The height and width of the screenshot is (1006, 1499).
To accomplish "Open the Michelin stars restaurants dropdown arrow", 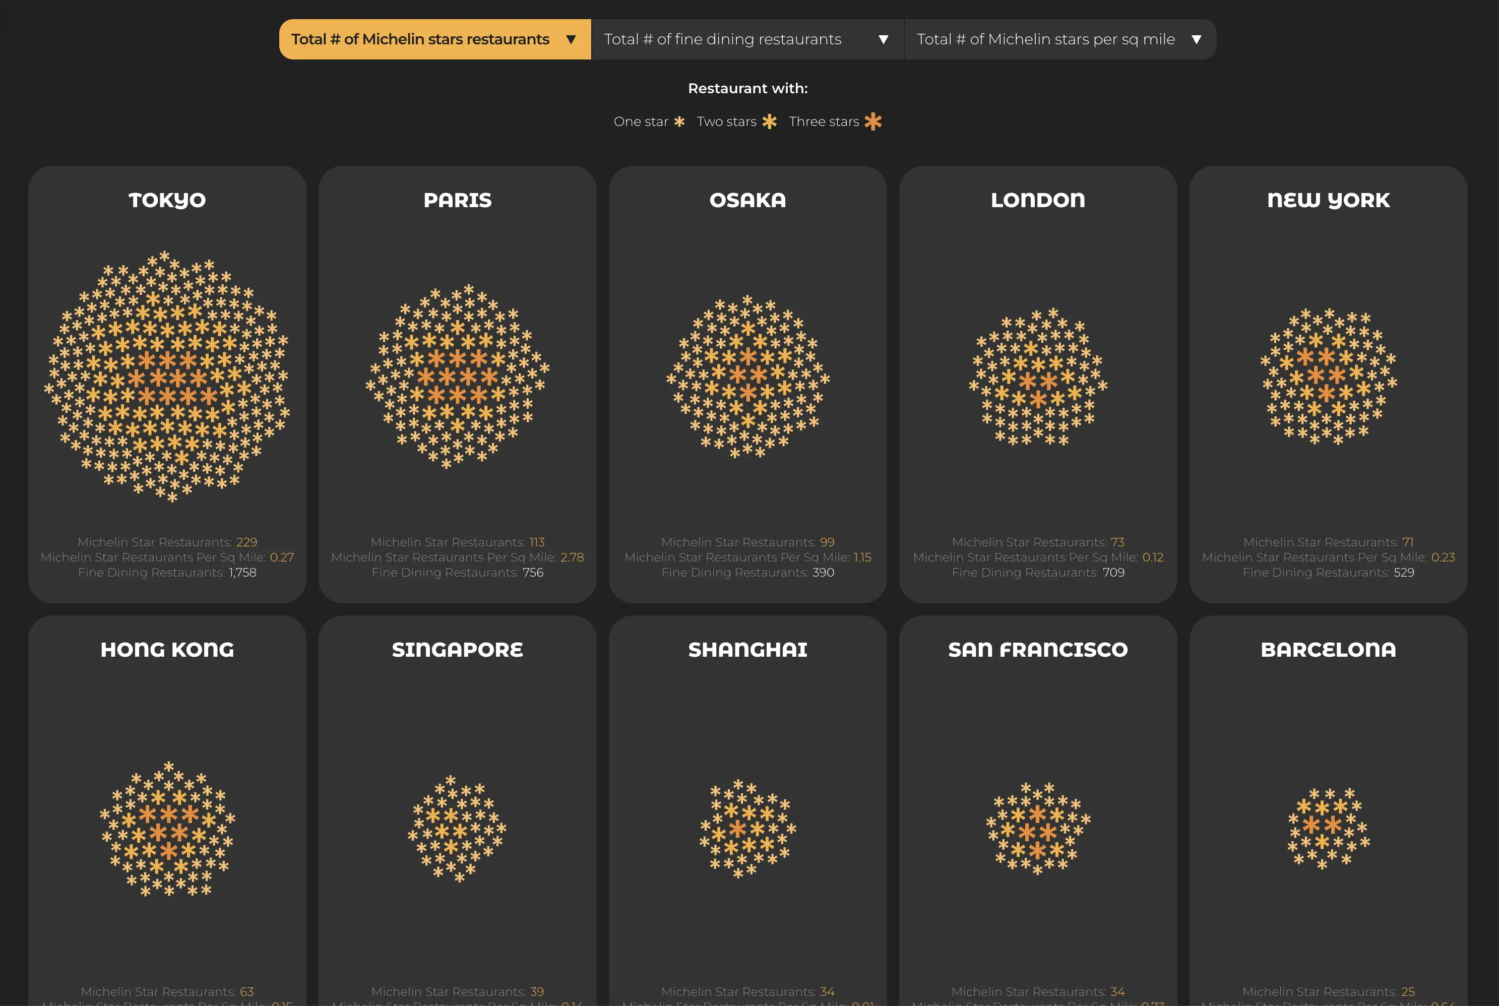I will [x=571, y=40].
